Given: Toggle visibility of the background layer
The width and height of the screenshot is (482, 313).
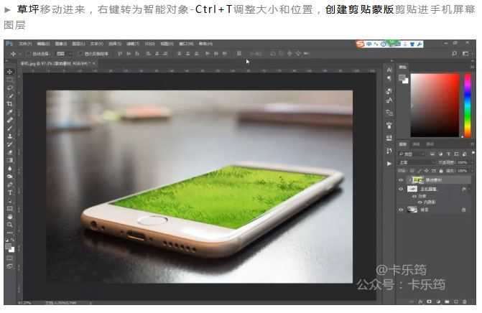Looking at the screenshot, I should point(401,210).
